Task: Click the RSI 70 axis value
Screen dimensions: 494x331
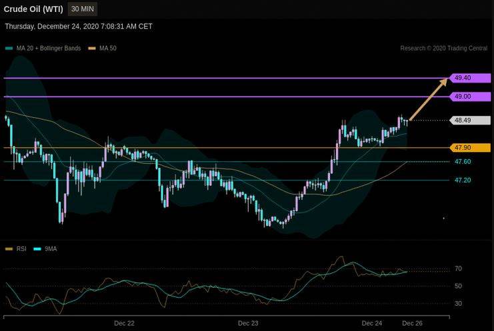Action: pos(458,268)
